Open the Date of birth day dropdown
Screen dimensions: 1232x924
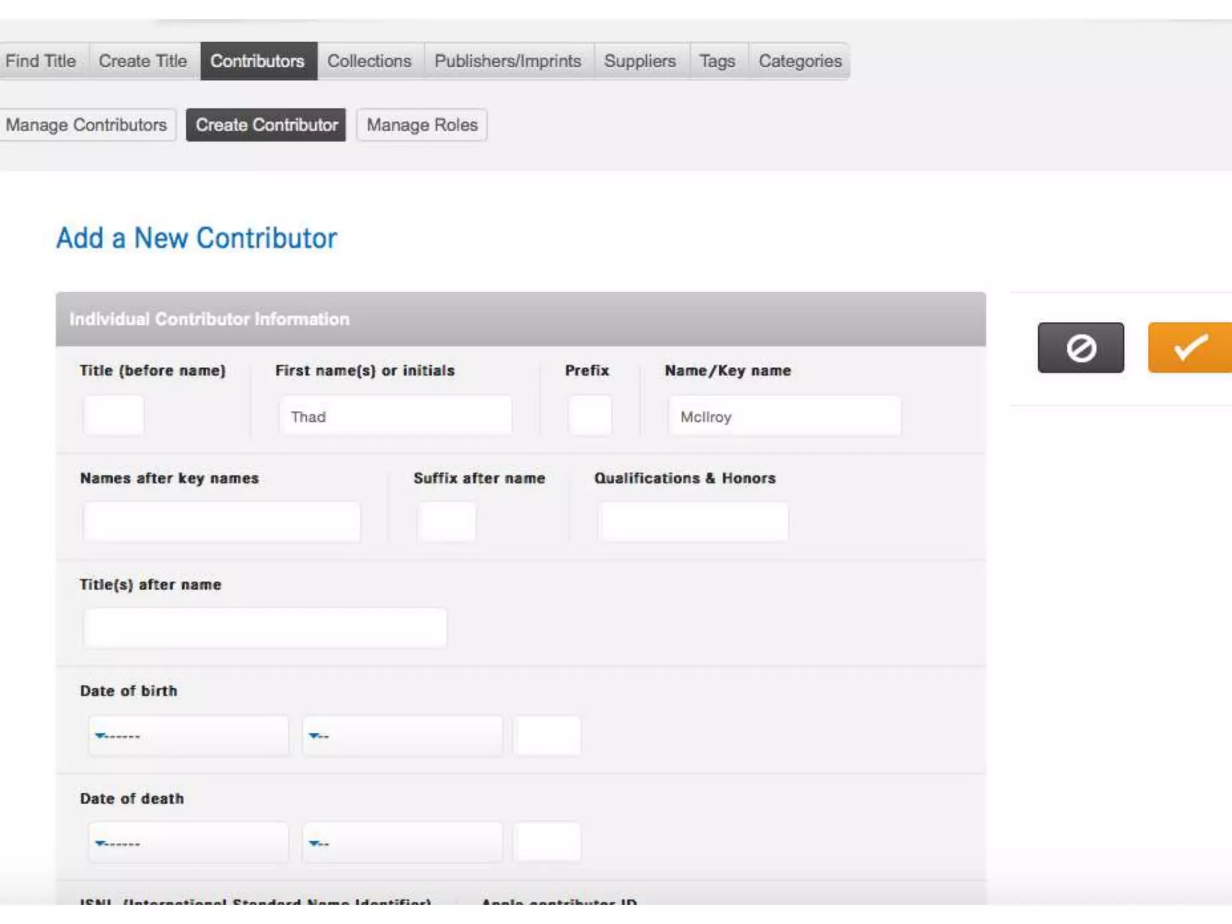(402, 735)
